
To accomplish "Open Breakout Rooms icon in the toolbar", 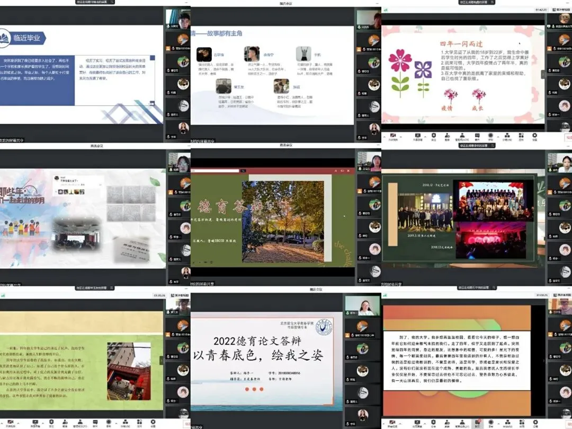I will click(126, 422).
